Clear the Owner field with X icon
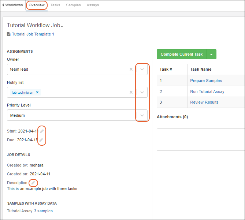Screen dimensions: 245x220 131,69
